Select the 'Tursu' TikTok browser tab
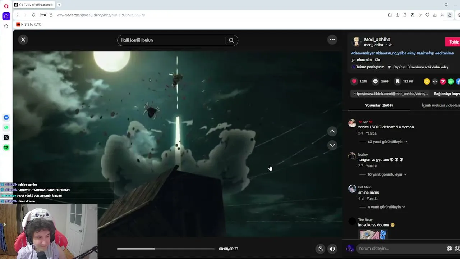Screen dimensions: 460x259 [34, 5]
